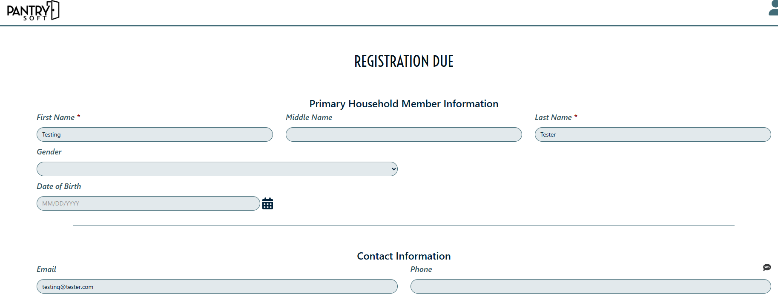778x297 pixels.
Task: Click the Registration Due heading
Action: click(x=404, y=61)
